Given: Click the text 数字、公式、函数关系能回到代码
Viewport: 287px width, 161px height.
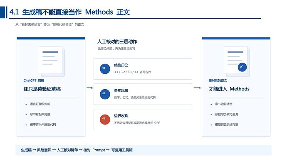Looking at the screenshot, I should click(x=135, y=98).
